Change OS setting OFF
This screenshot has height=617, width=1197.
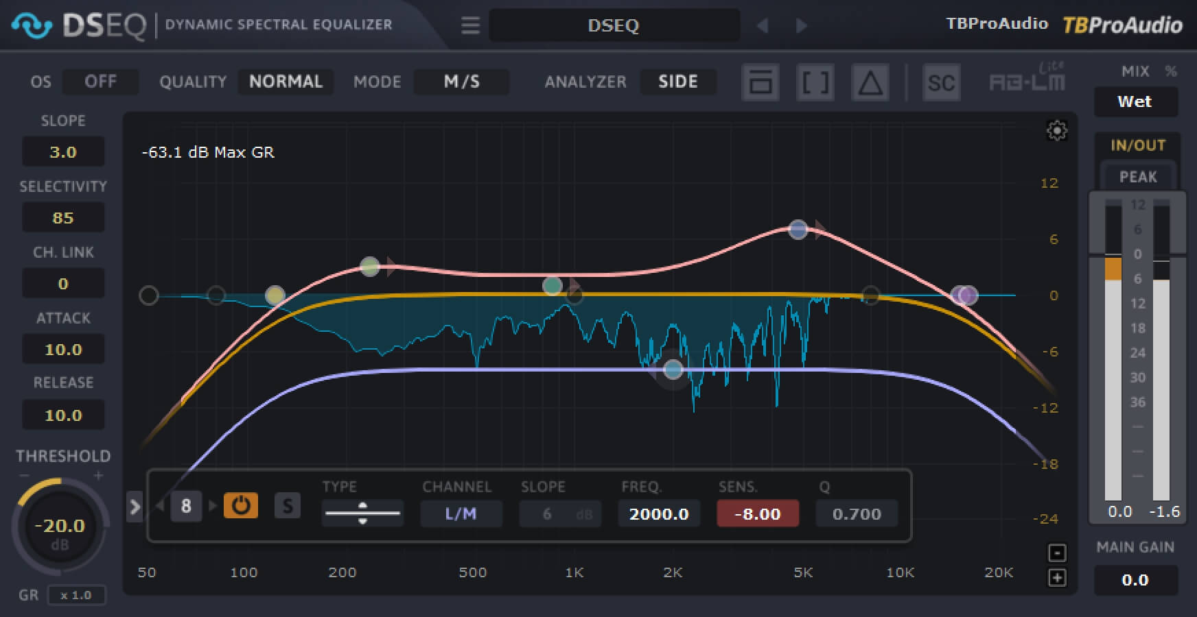tap(100, 82)
